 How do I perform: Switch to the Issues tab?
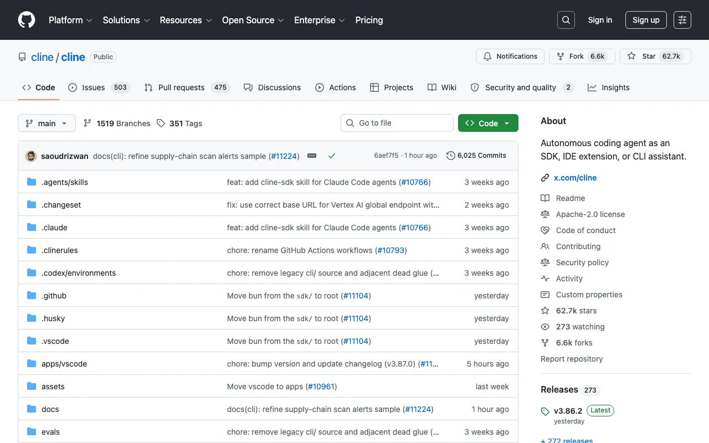point(99,87)
